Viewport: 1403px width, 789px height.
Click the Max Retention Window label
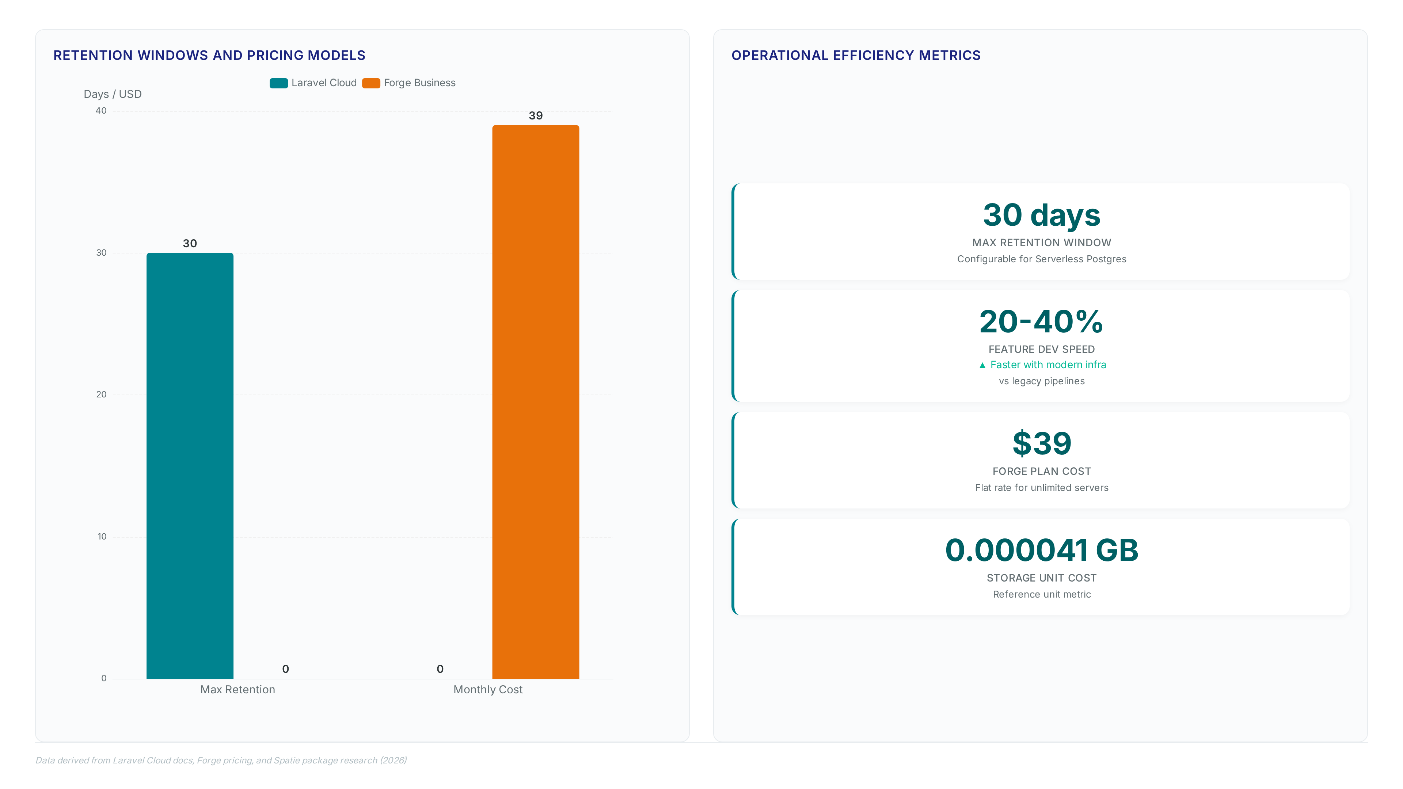(x=1041, y=243)
